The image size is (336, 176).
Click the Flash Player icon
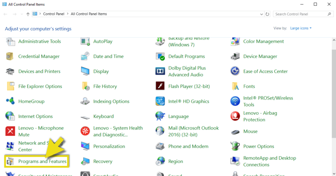point(160,86)
